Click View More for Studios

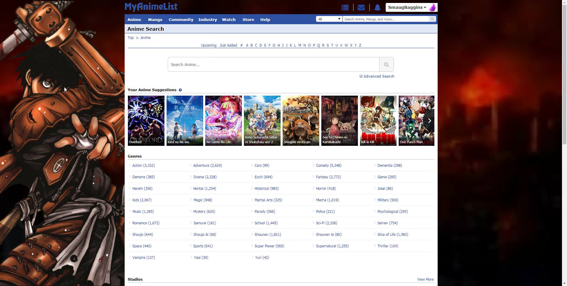pyautogui.click(x=425, y=280)
